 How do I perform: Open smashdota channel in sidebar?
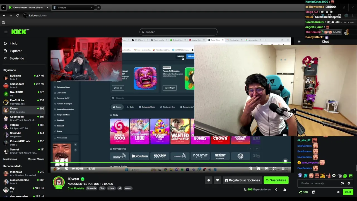[x=24, y=85]
